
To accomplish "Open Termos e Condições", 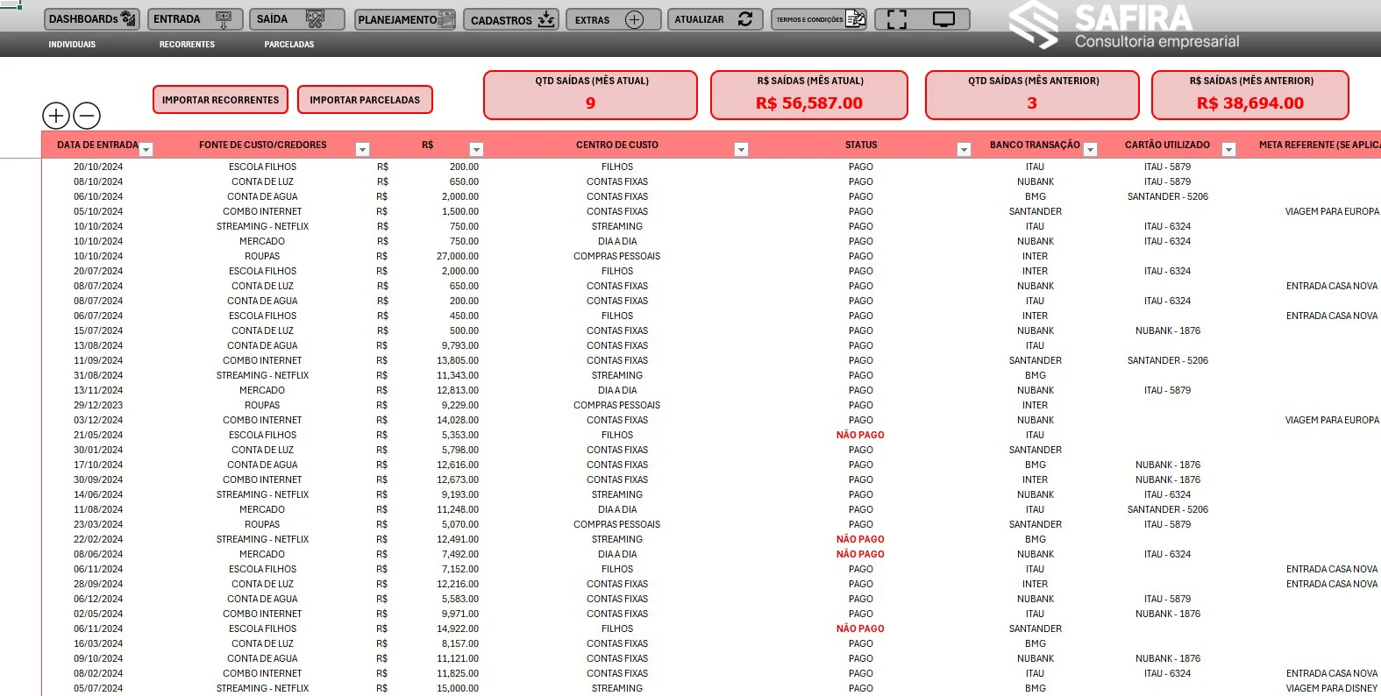I will tap(819, 19).
